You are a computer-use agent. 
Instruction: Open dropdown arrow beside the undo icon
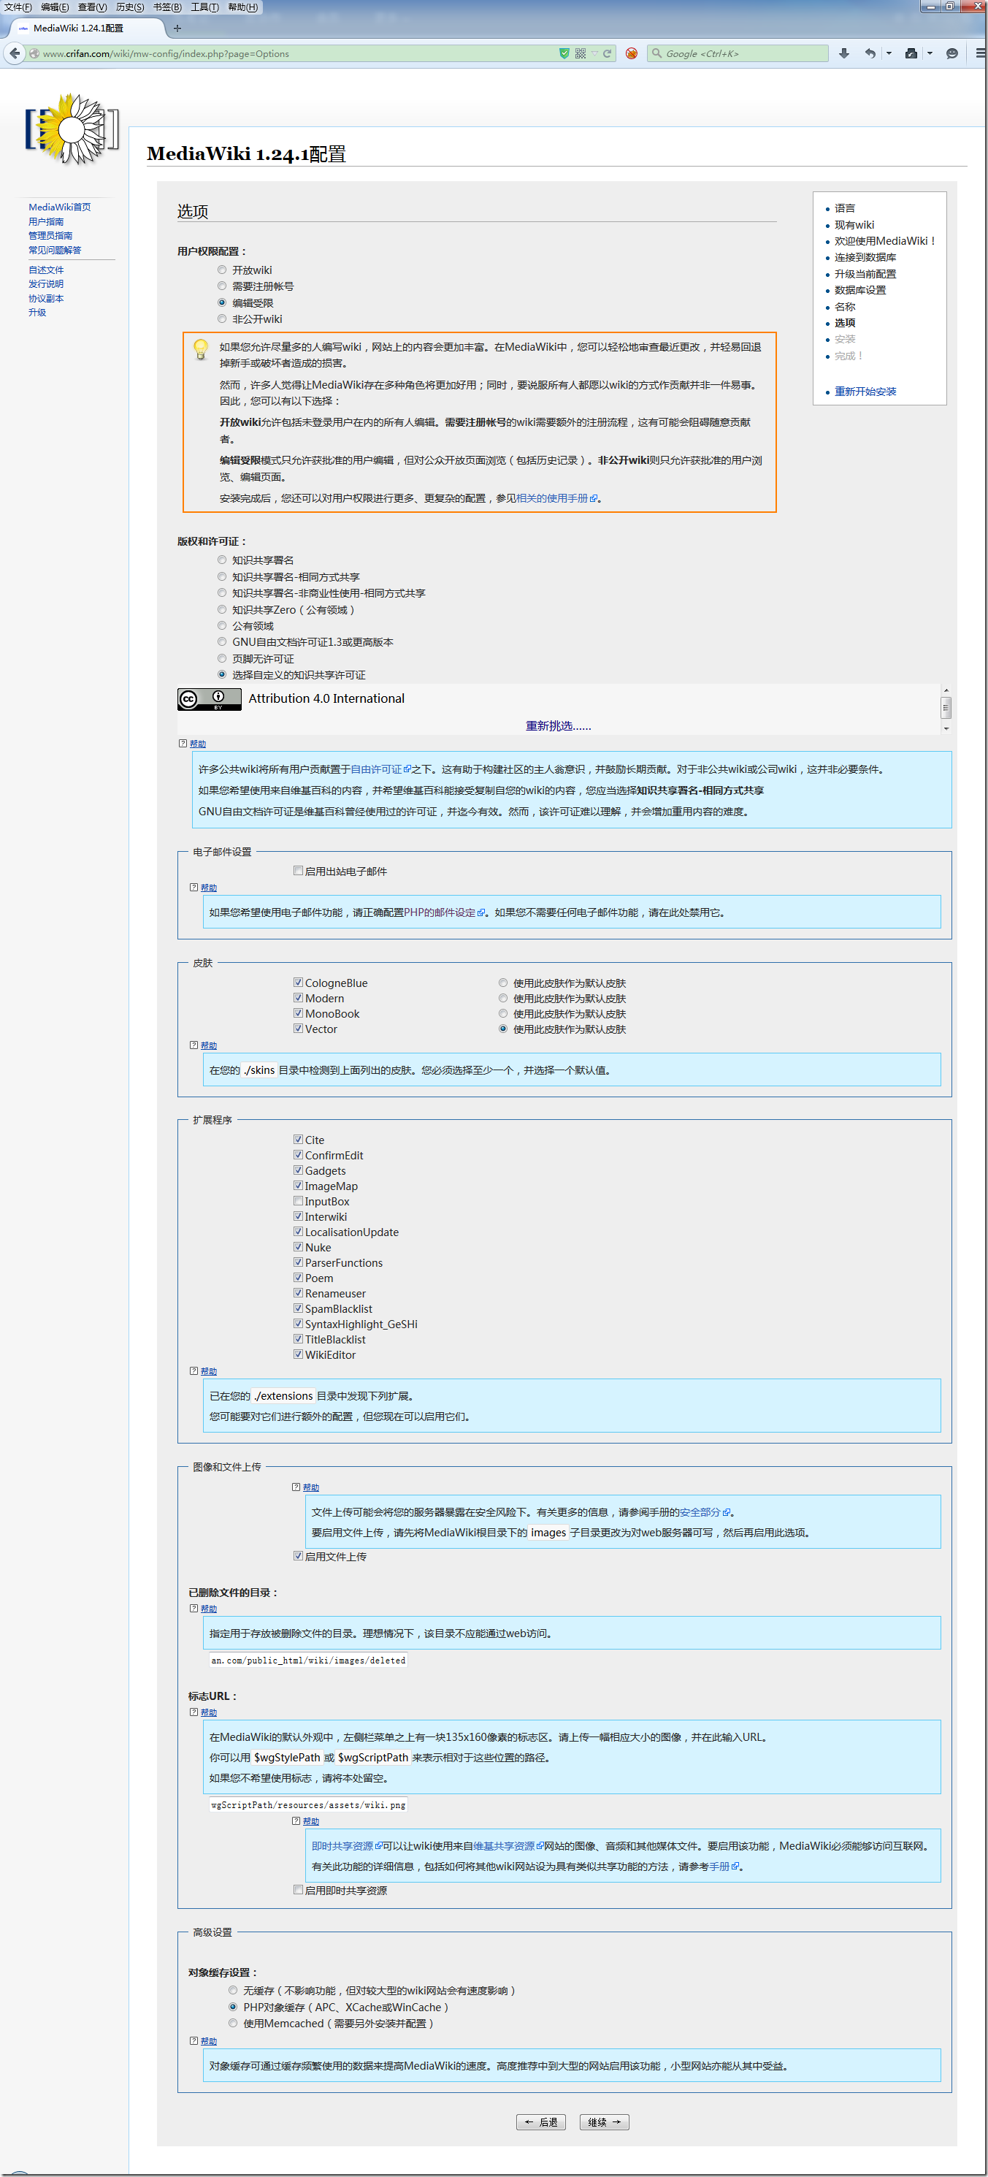tap(889, 53)
